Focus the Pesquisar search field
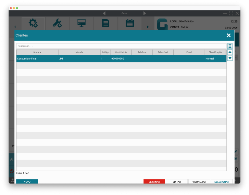Viewport: 249px width, 195px height. (121, 46)
